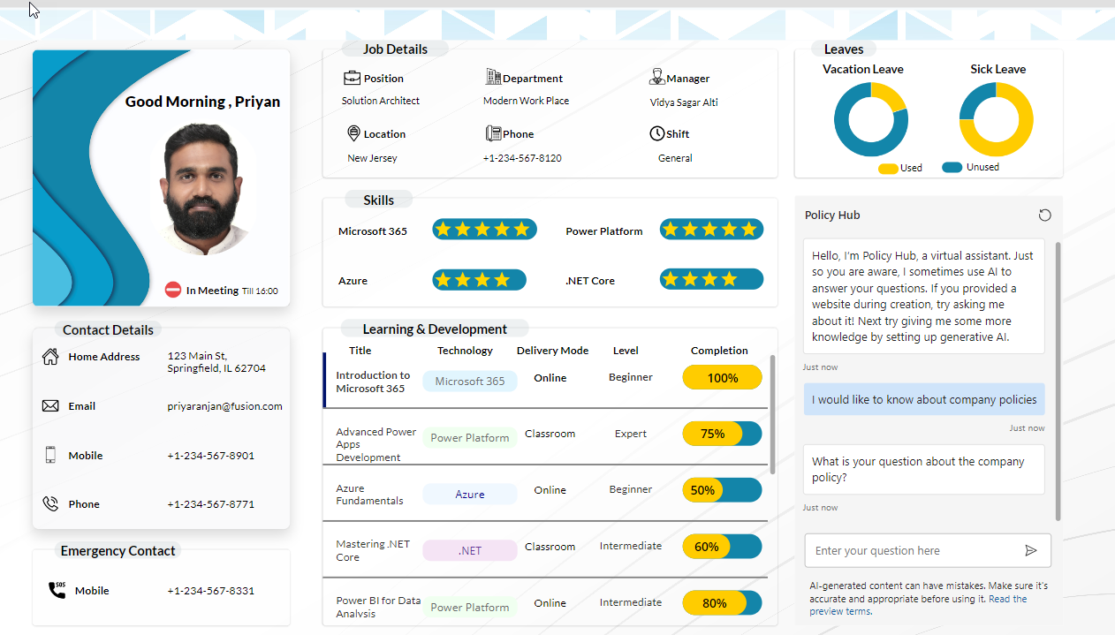Click the Position briefcase icon
The height and width of the screenshot is (635, 1115).
point(352,78)
